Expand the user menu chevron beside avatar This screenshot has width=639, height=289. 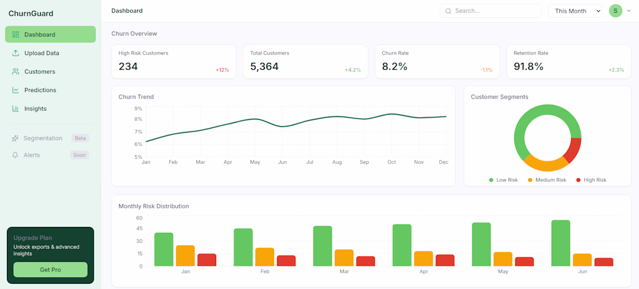(x=629, y=11)
